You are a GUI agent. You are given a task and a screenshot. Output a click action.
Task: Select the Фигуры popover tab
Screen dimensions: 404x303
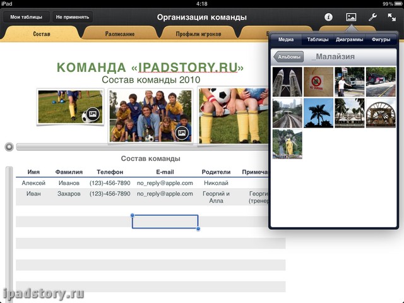381,39
